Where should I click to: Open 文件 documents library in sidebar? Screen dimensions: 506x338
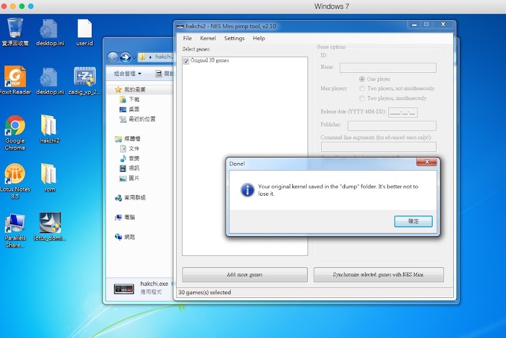point(129,148)
